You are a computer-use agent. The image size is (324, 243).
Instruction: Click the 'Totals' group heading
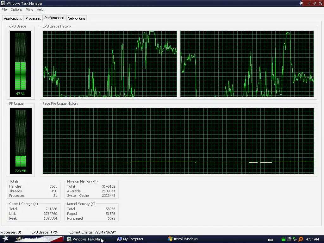point(14,181)
